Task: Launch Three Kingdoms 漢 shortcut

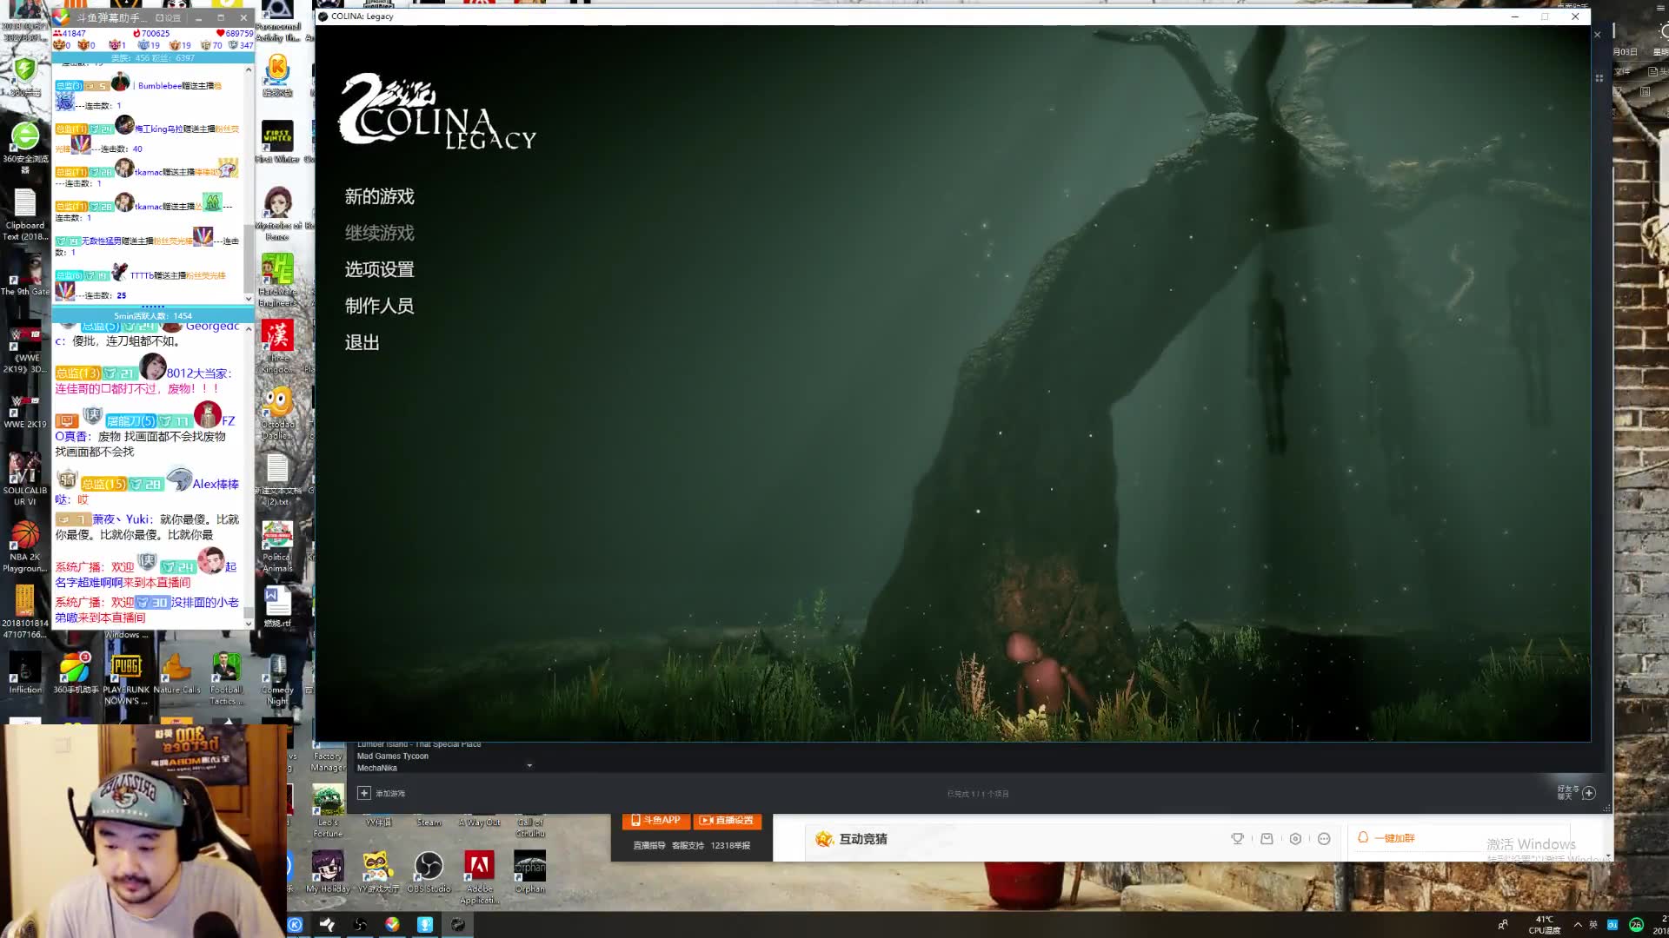Action: (277, 346)
